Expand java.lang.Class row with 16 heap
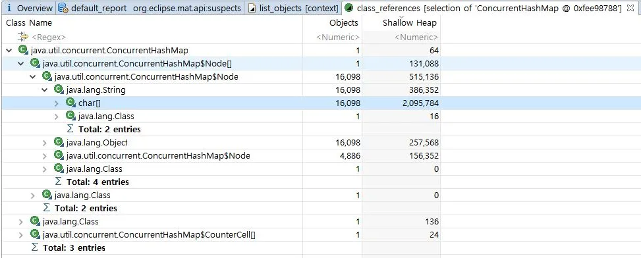Image resolution: width=641 pixels, height=258 pixels. (x=57, y=116)
